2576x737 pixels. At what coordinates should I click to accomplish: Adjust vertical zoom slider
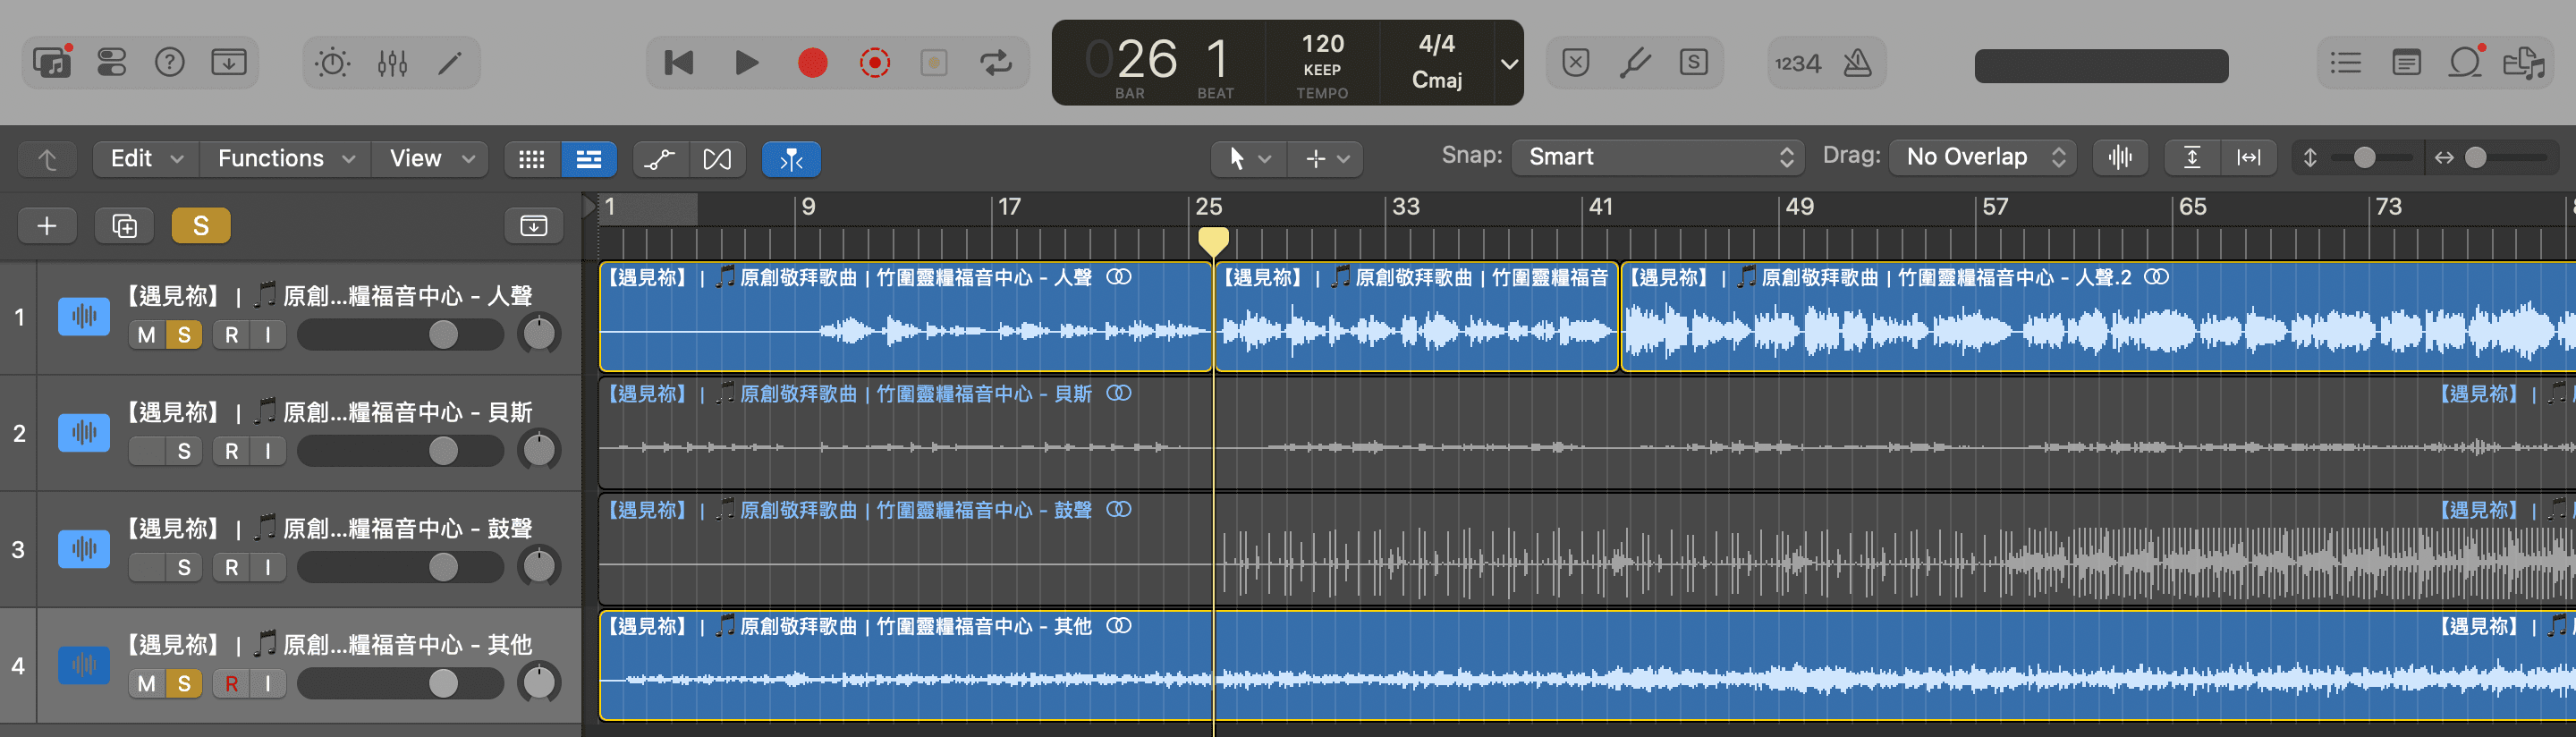click(x=2364, y=157)
